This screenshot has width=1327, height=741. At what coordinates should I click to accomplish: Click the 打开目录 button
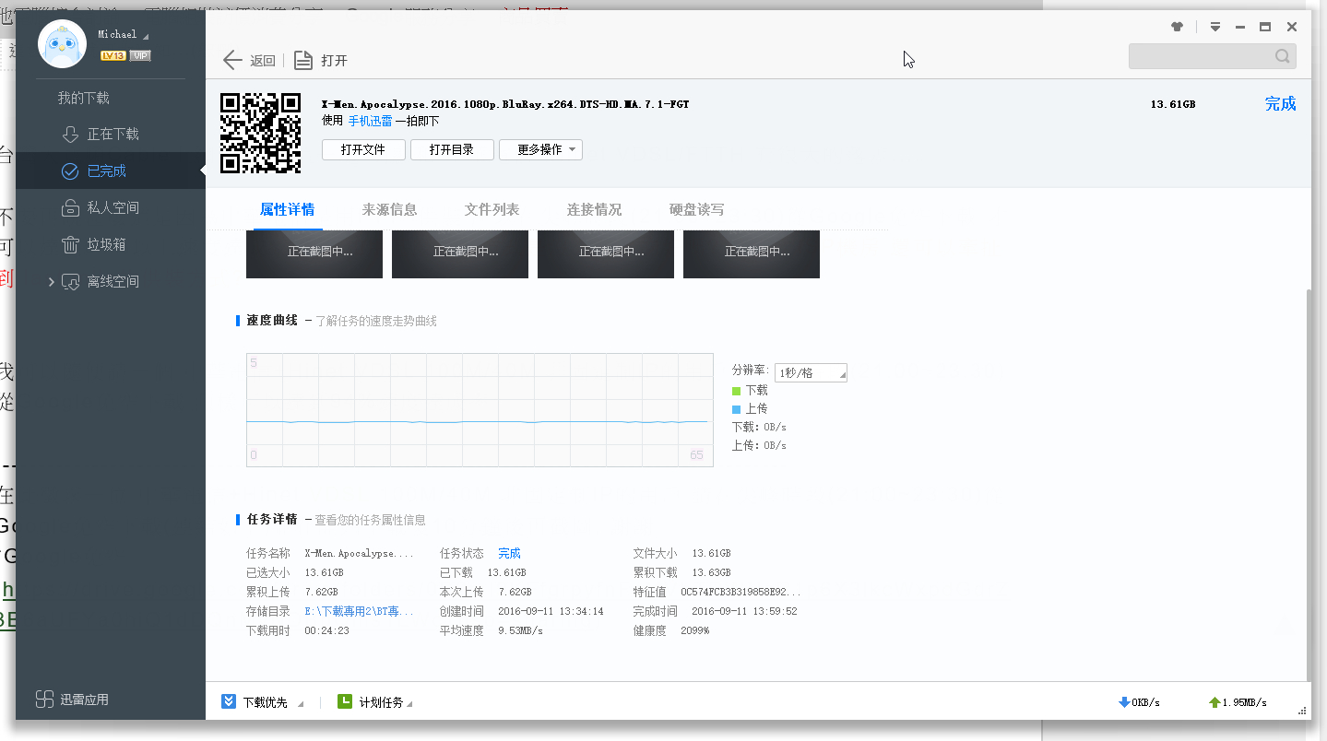point(452,149)
